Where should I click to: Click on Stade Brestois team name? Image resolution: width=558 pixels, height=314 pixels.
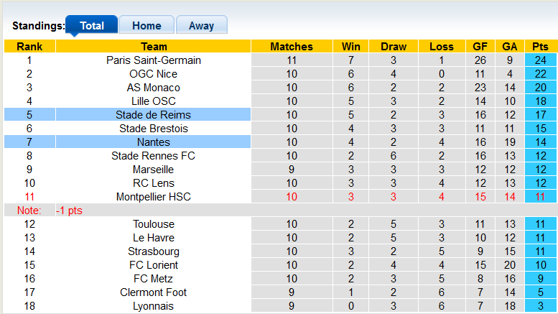point(153,129)
